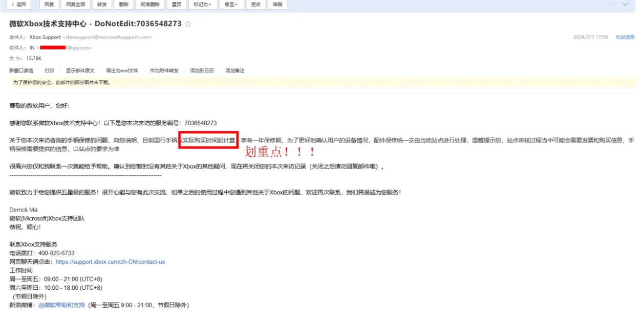This screenshot has height=322, width=643.
Task: Go to previous email with up arrow
Action: click(612, 4)
